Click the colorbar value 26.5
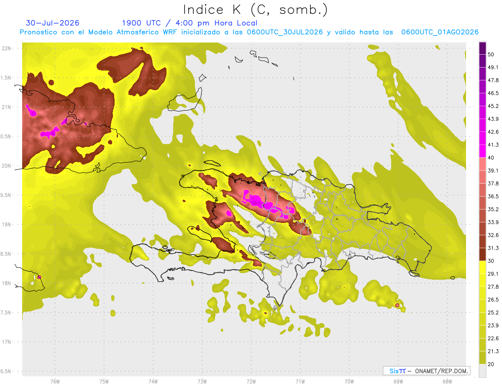This screenshot has width=502, height=387. (493, 300)
